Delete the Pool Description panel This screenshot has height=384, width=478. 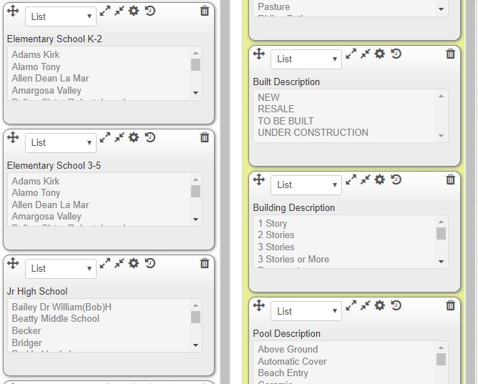[x=451, y=305]
